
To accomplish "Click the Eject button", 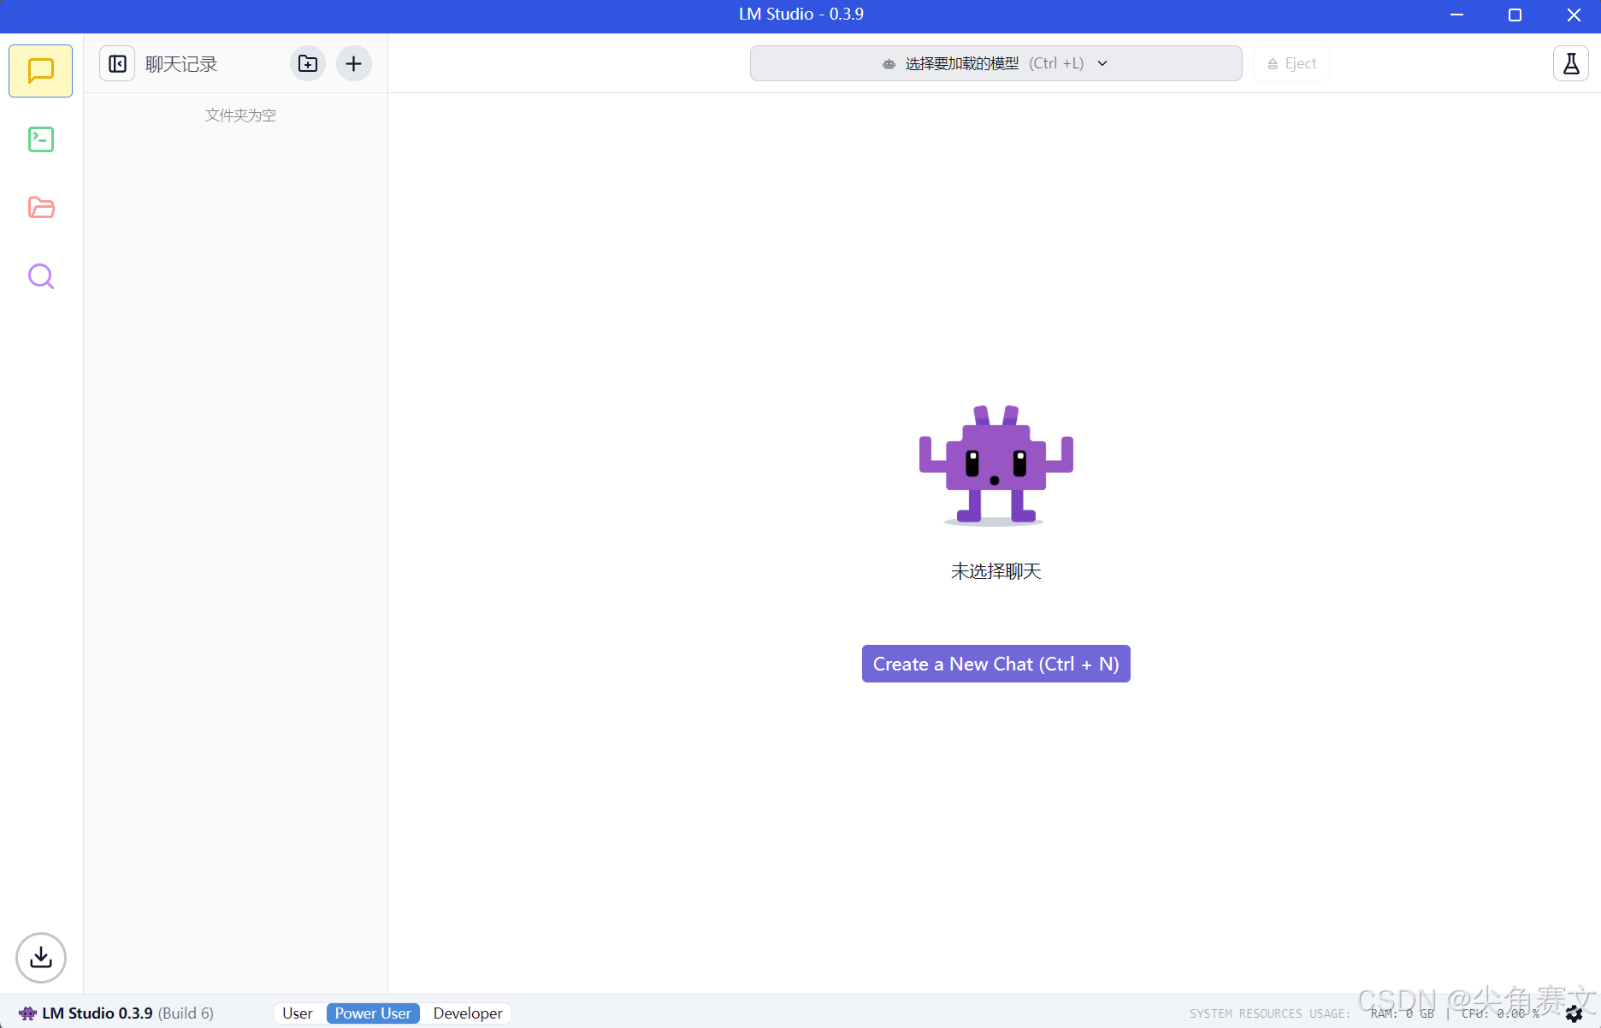I will point(1291,64).
